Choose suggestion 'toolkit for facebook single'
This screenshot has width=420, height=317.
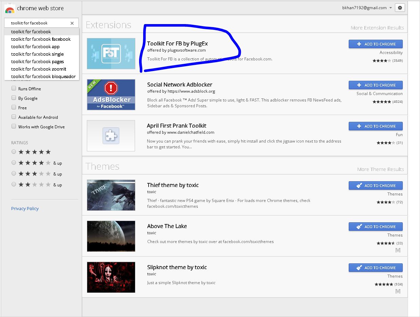[42, 54]
